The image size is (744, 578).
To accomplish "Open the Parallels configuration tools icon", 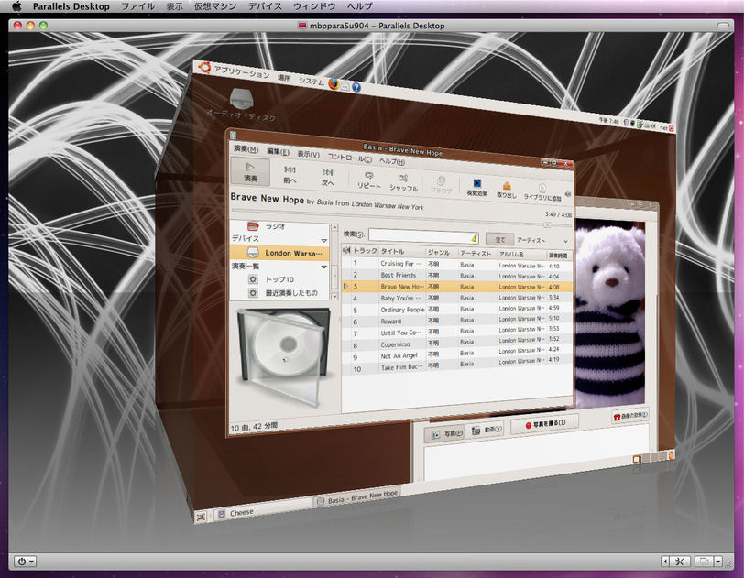I will click(x=680, y=562).
